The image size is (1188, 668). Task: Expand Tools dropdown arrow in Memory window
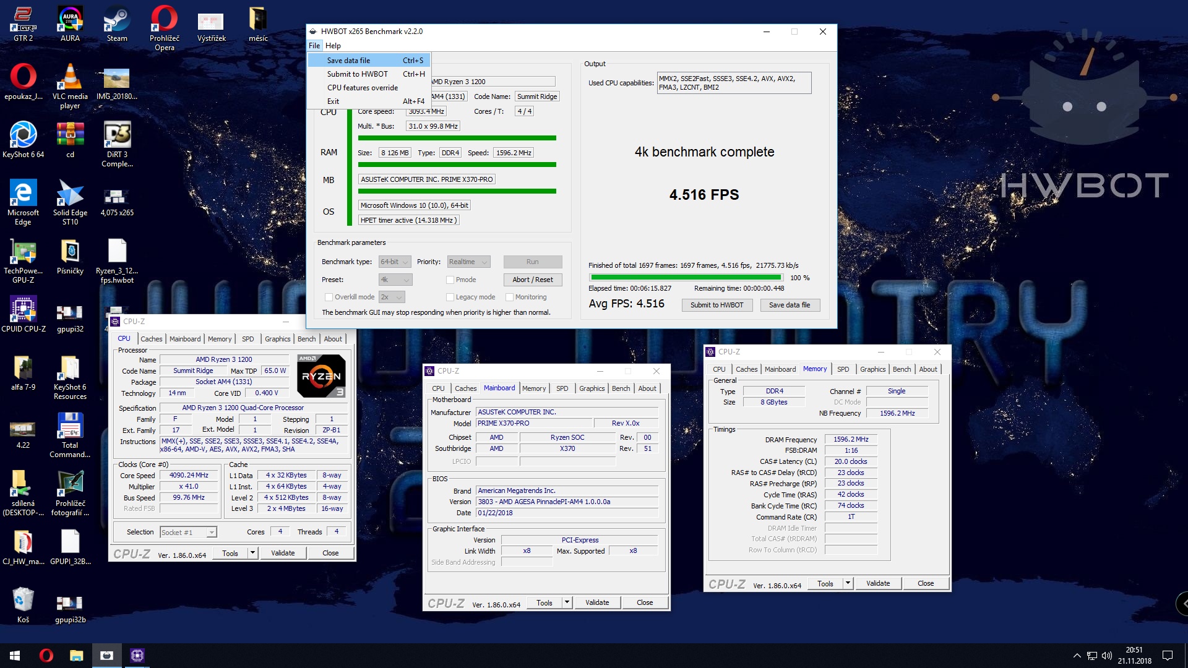(x=848, y=583)
